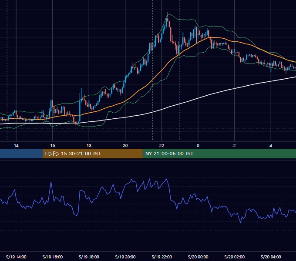Screen dimensions: 296x261
Task: Click the 0 hour label on price chart axis
Action: 198,146
